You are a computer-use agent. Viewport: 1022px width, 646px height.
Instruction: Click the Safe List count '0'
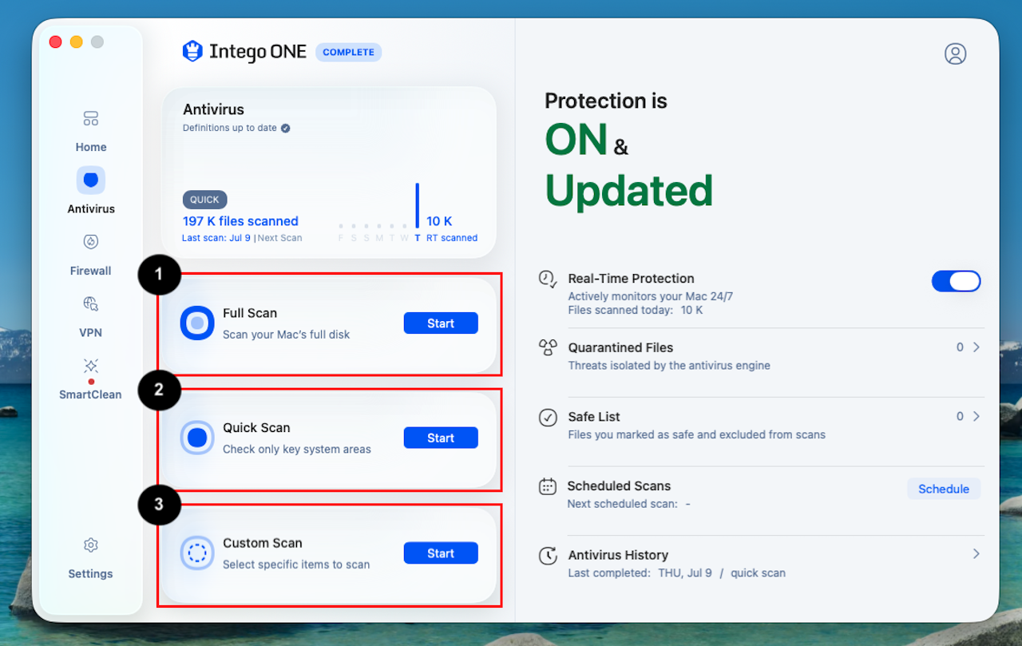(x=960, y=416)
